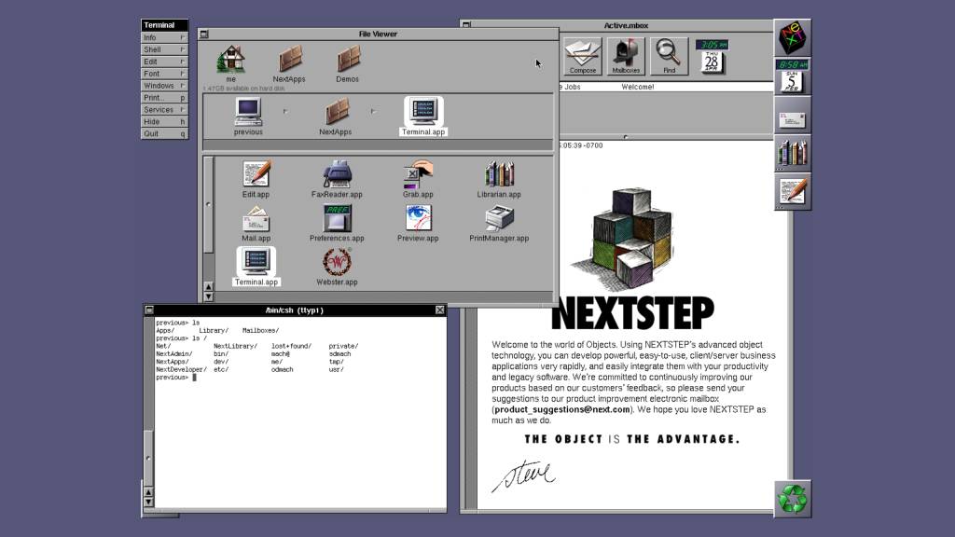Miniaturize the Active.mbox window
This screenshot has height=537, width=955.
pos(466,25)
